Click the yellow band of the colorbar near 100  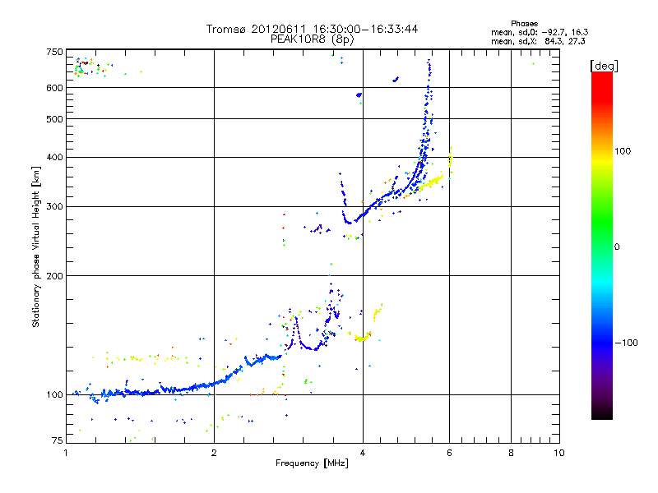coord(602,161)
